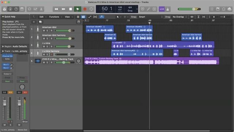Viewport: 234px width, 132px height.
Task: Open the Media Browsers button
Action: 230,9
